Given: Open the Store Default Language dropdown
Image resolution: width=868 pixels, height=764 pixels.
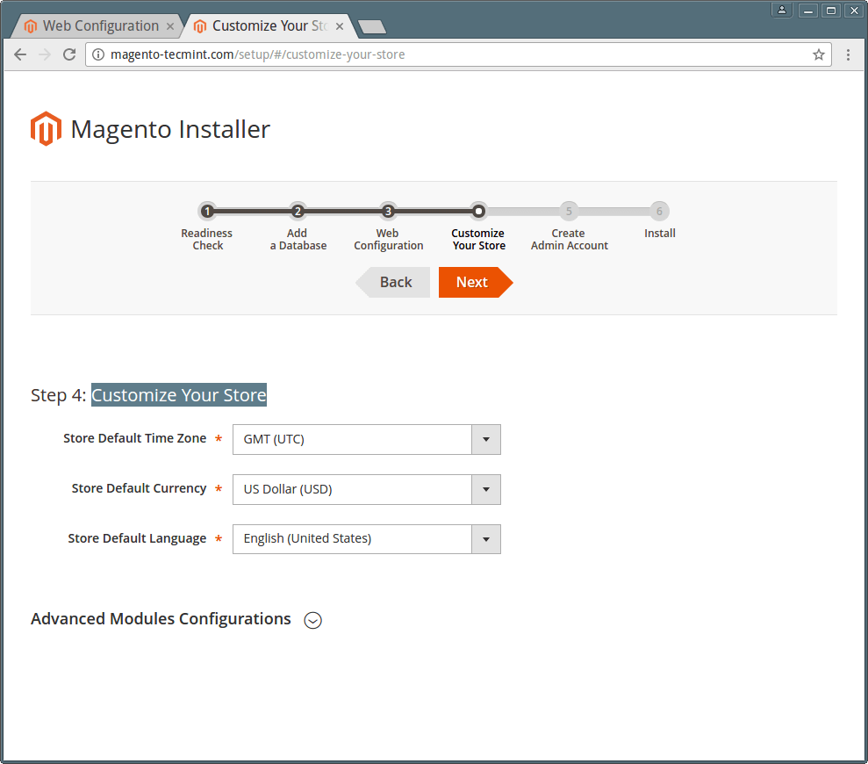Looking at the screenshot, I should point(367,539).
